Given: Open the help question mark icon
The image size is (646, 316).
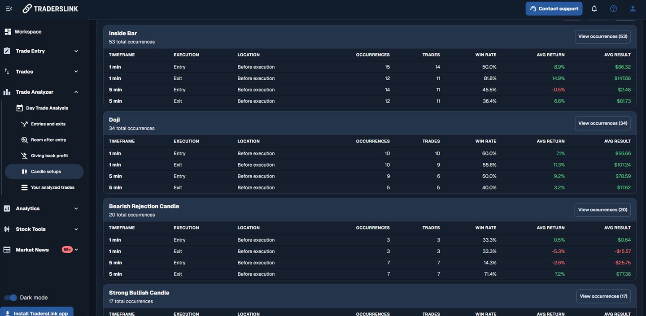Looking at the screenshot, I should pyautogui.click(x=614, y=9).
